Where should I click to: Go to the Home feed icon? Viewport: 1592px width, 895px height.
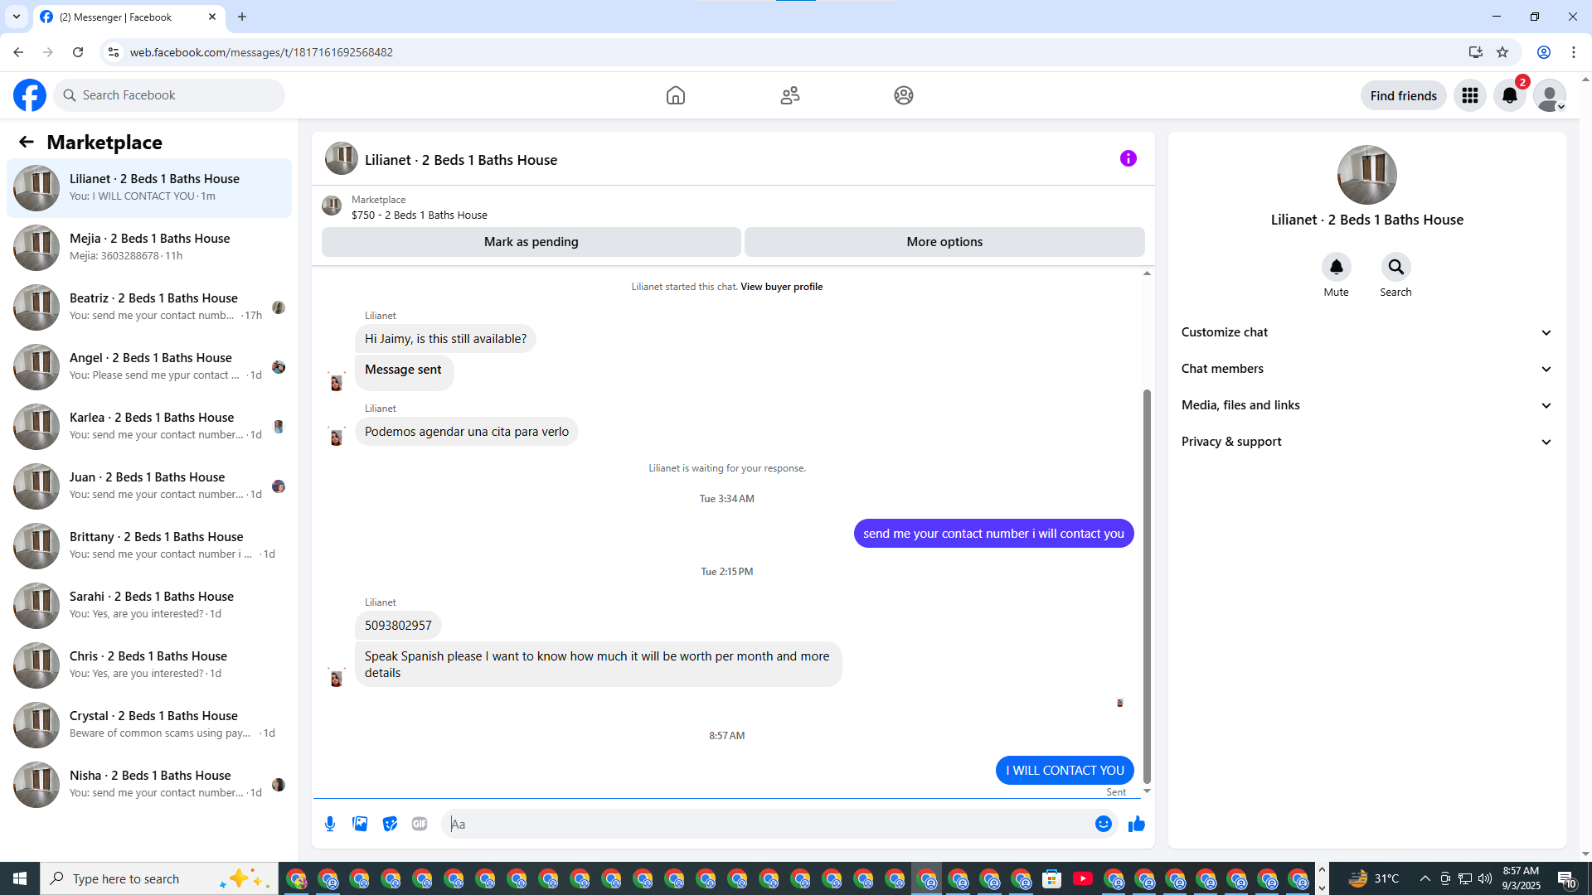[676, 95]
